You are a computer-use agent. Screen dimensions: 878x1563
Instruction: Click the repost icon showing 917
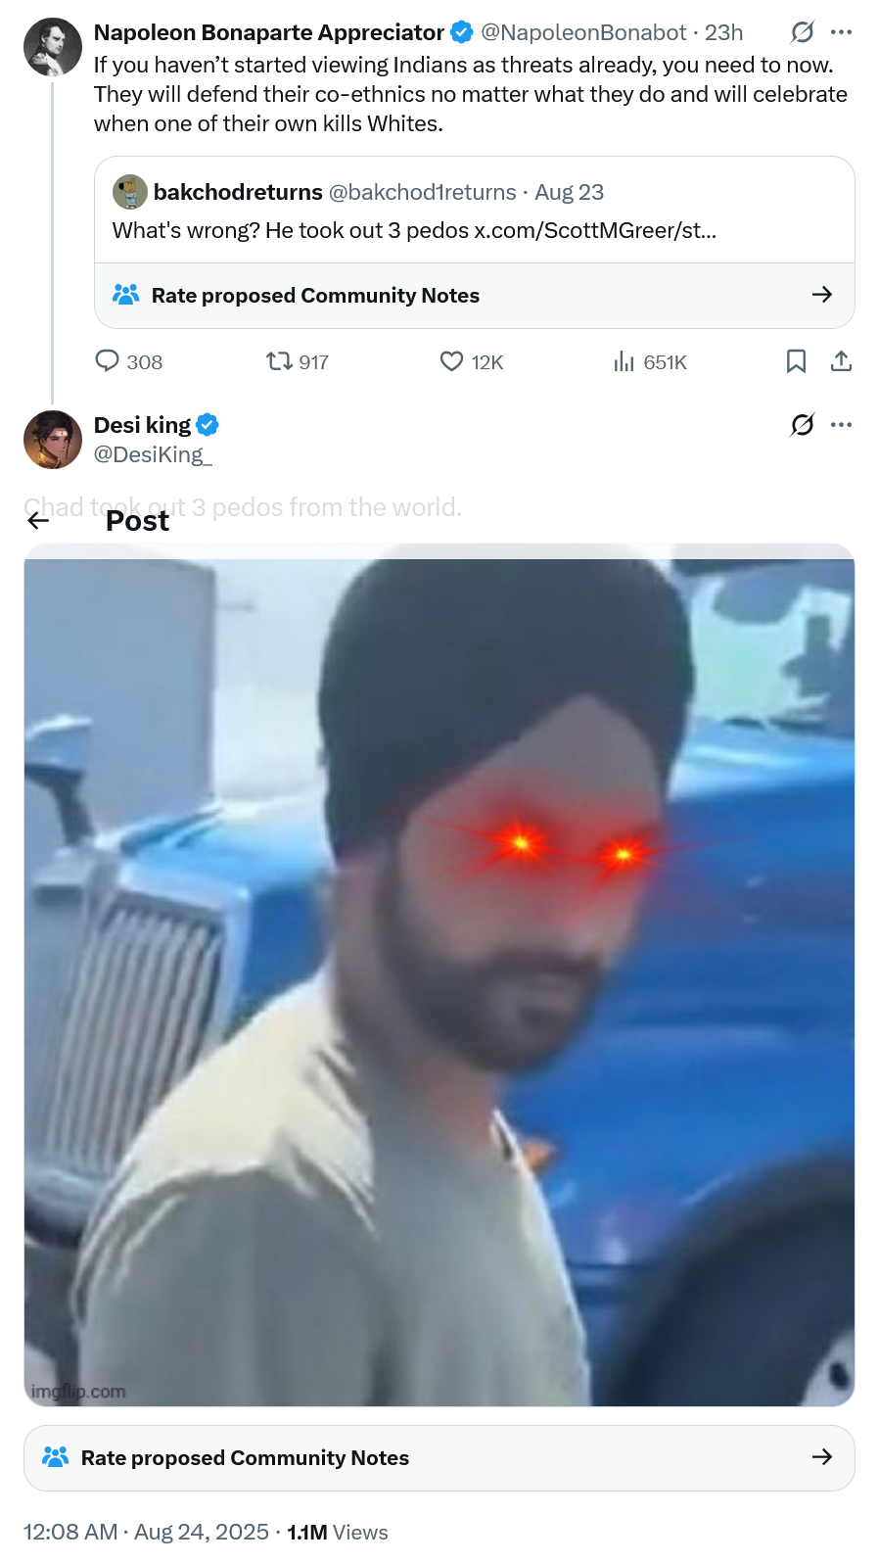279,361
